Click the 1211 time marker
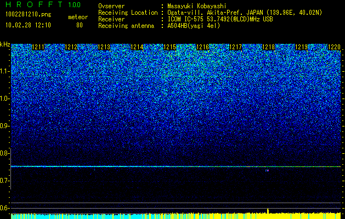 [x=38, y=47]
